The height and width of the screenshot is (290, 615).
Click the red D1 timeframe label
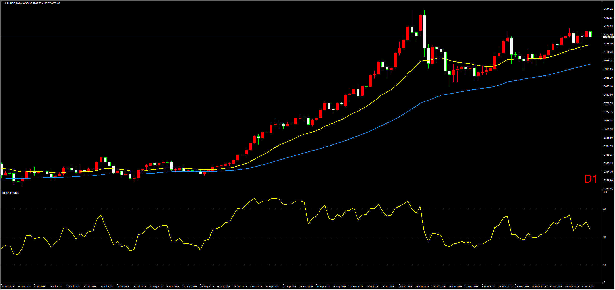coord(591,179)
